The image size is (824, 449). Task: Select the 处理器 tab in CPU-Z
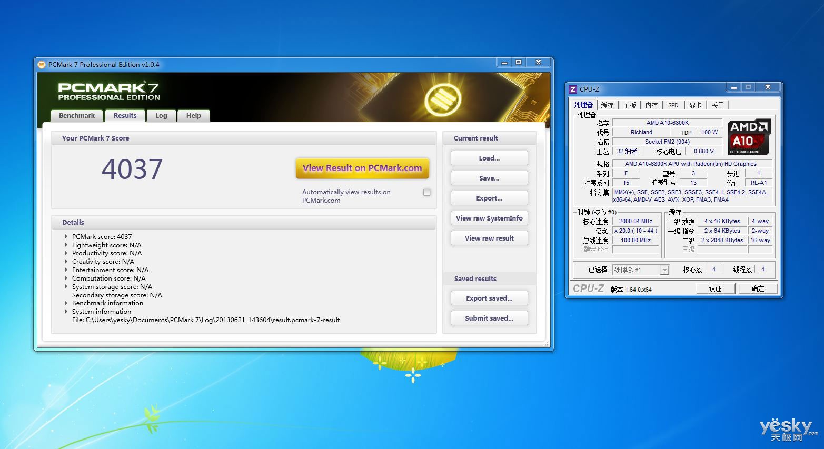click(583, 105)
